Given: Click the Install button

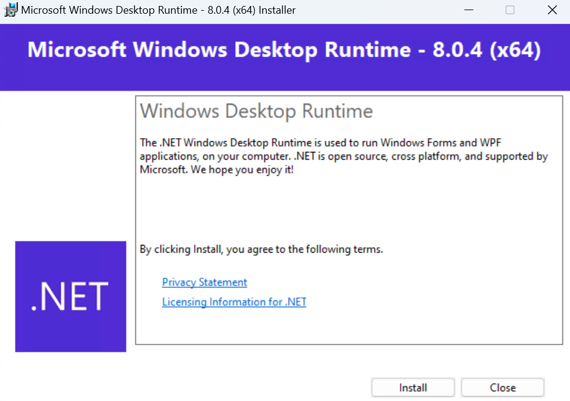Looking at the screenshot, I should tap(412, 387).
